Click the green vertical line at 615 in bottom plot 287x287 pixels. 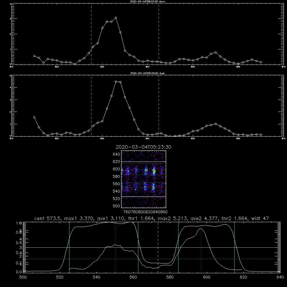coord(234,247)
